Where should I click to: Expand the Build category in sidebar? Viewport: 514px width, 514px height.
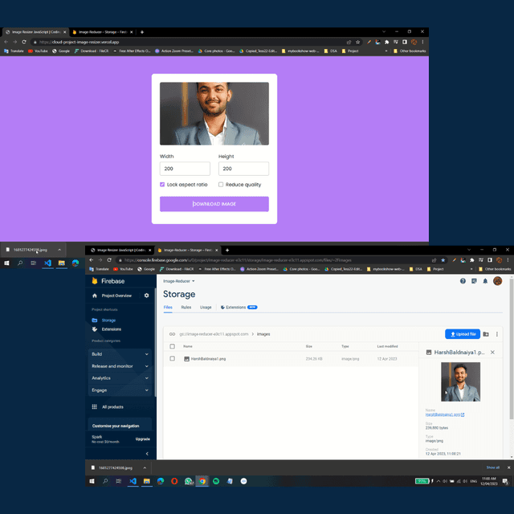pyautogui.click(x=119, y=354)
